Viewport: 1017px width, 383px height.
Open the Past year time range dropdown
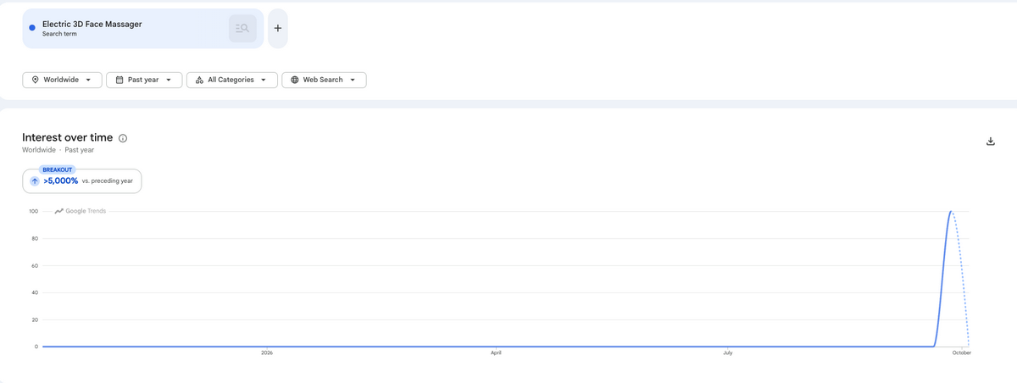pos(144,80)
